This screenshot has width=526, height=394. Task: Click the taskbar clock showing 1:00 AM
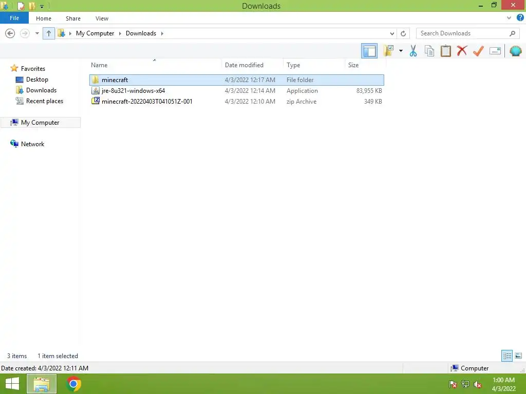coord(503,384)
